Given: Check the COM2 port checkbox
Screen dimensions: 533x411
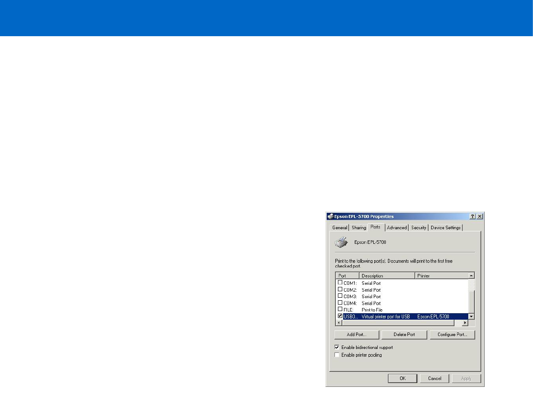Looking at the screenshot, I should [340, 290].
